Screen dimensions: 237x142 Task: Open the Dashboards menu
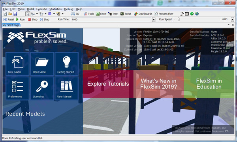(x=143, y=14)
